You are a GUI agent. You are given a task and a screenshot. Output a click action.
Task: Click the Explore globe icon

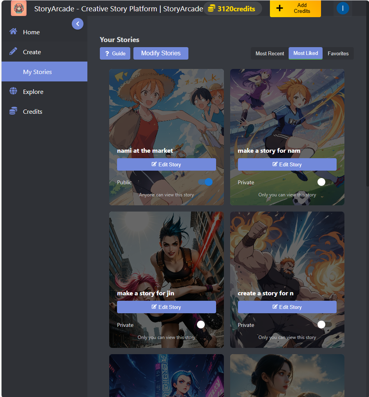click(x=13, y=91)
